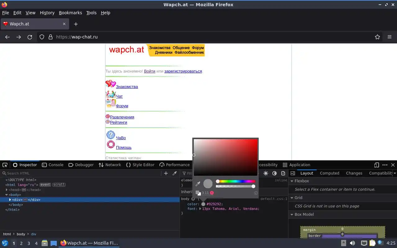Create a new node with the plus icon
Viewport: 397px width, 248px height.
[166, 173]
